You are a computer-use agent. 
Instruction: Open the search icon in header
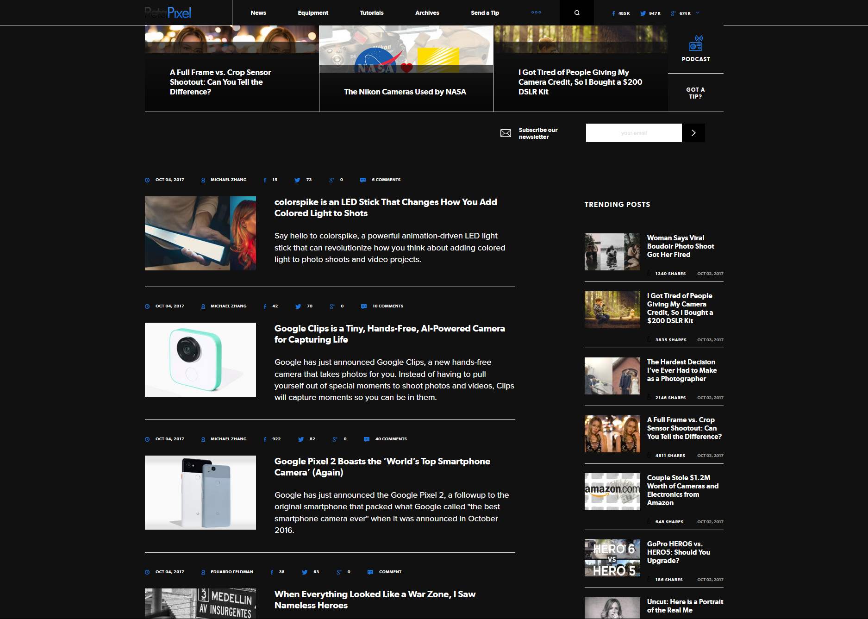click(577, 13)
